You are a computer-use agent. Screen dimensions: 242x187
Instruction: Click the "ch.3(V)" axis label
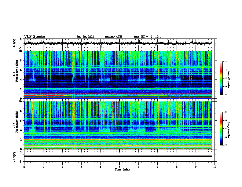tap(15, 157)
